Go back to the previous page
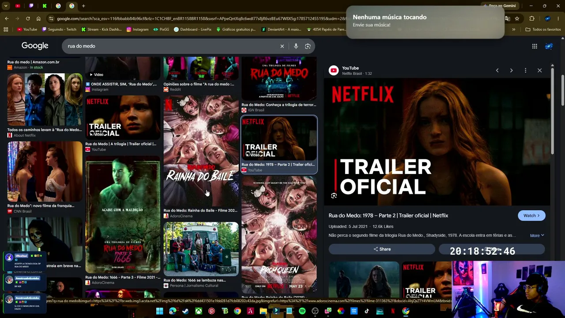Viewport: 565px width, 318px height. pyautogui.click(x=7, y=19)
